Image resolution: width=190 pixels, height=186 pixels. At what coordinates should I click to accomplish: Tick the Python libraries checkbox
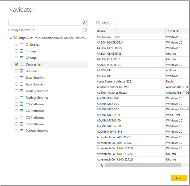pos(16,131)
